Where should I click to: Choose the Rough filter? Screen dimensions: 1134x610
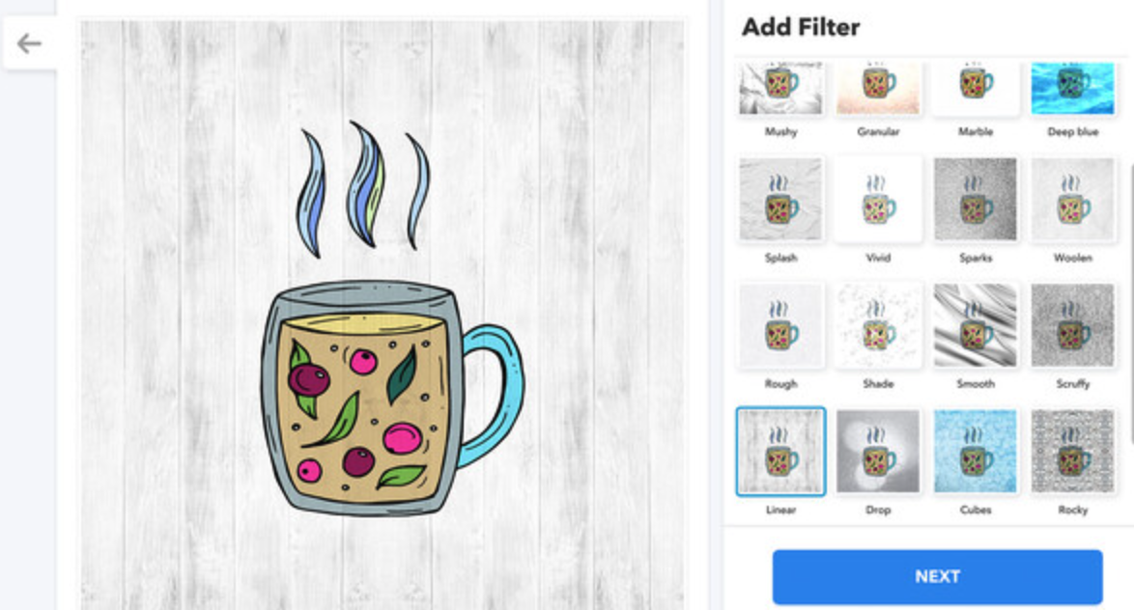click(780, 325)
